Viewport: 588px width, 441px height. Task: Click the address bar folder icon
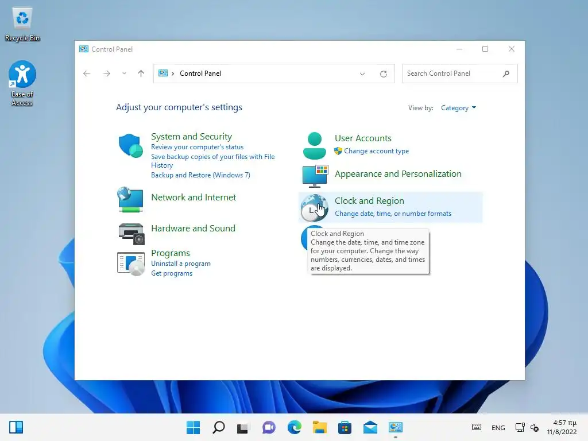(163, 73)
